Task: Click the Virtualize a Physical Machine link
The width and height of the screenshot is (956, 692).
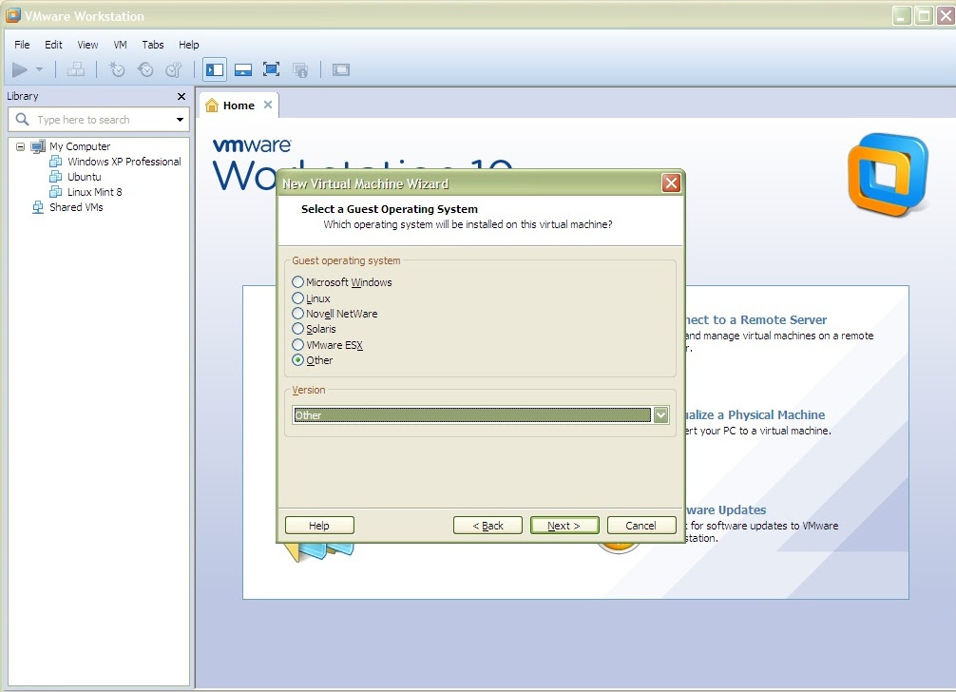Action: (755, 415)
